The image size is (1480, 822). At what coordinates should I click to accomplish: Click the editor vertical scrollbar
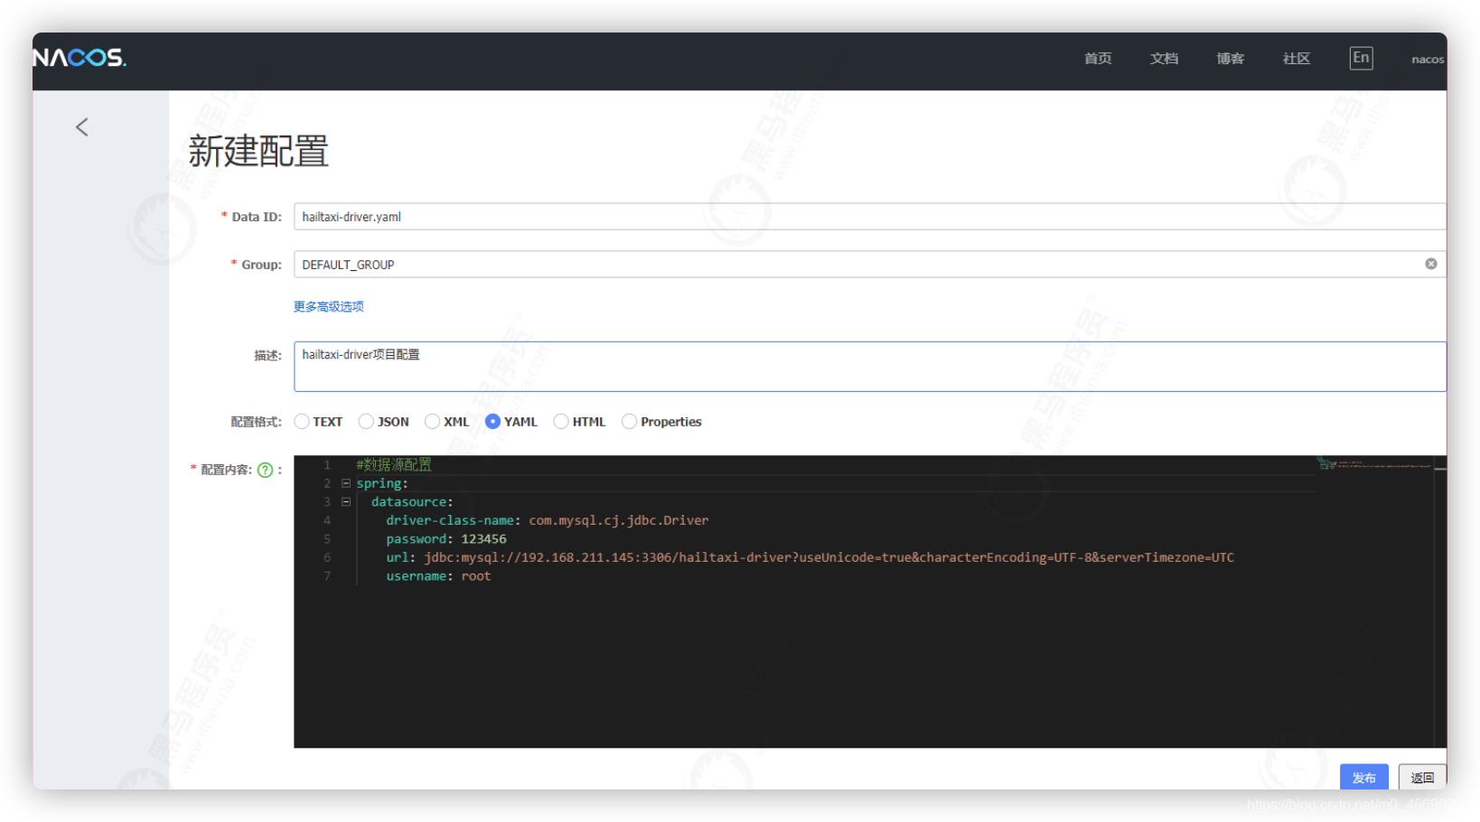(x=1440, y=602)
